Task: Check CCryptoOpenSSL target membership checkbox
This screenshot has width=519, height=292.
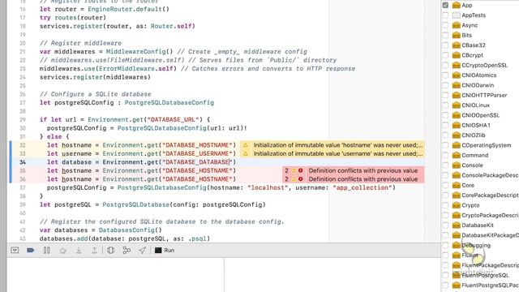Action: click(x=445, y=65)
